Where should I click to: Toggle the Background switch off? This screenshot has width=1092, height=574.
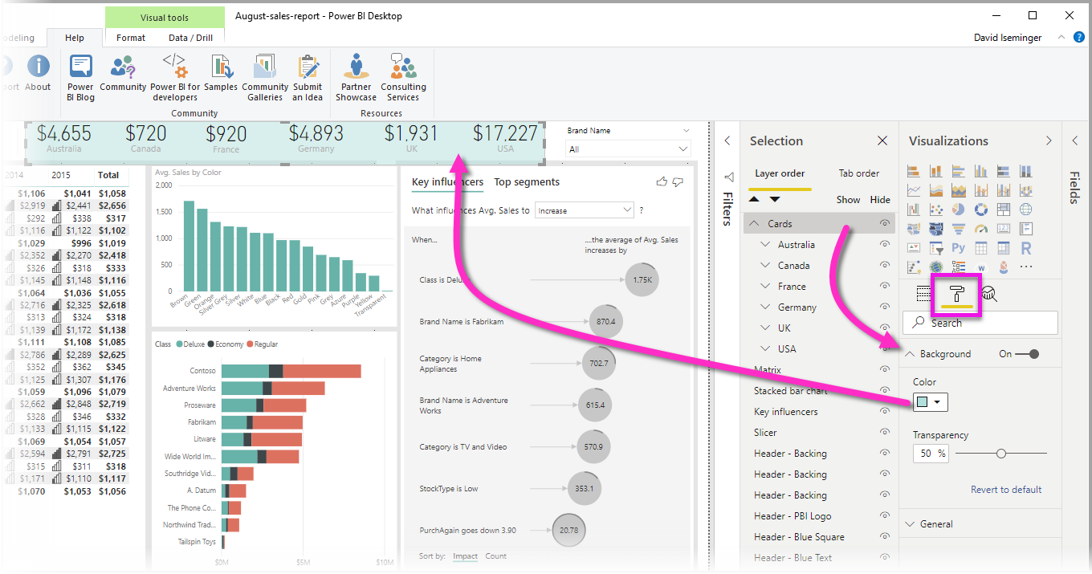click(x=1027, y=354)
